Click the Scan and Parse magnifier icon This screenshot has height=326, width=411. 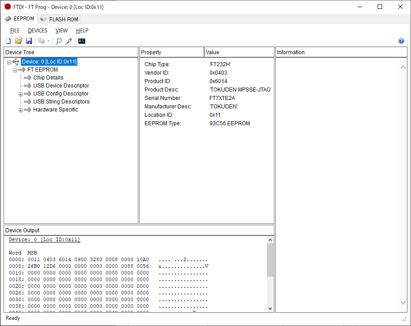59,41
